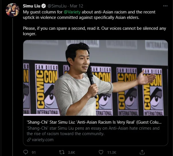
Task: Click the reply speech bubble icon
Action: pyautogui.click(x=26, y=152)
